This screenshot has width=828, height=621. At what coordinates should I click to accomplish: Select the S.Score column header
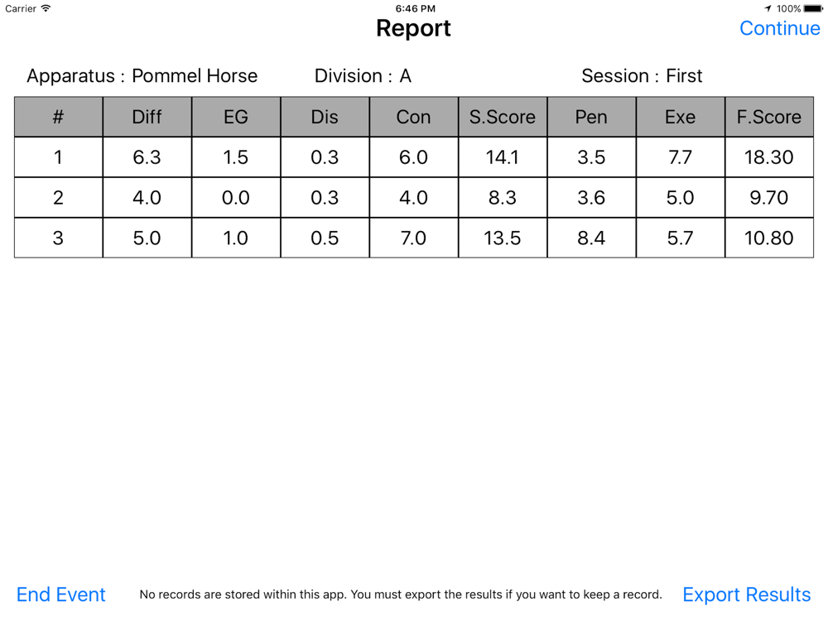503,117
